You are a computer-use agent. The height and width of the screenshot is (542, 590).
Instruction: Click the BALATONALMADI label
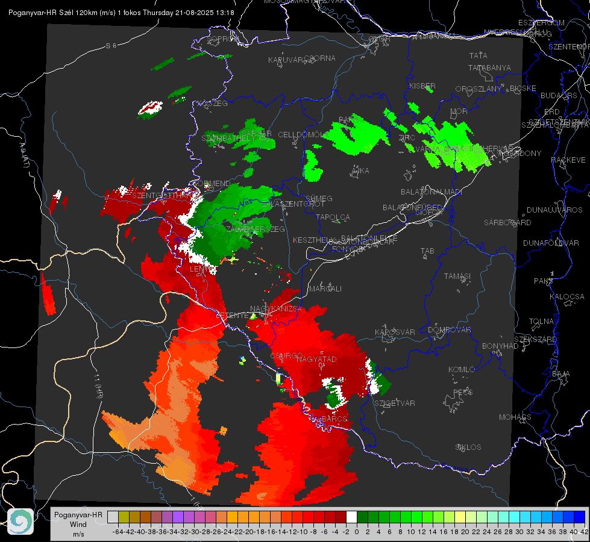click(x=432, y=192)
